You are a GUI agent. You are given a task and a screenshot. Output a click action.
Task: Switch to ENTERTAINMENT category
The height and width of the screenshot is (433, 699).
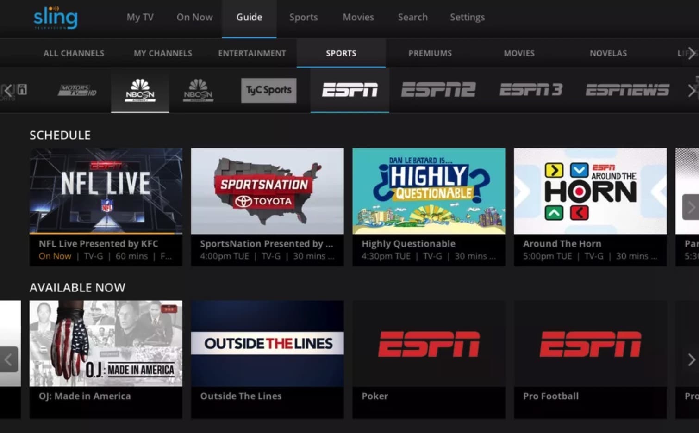click(252, 53)
